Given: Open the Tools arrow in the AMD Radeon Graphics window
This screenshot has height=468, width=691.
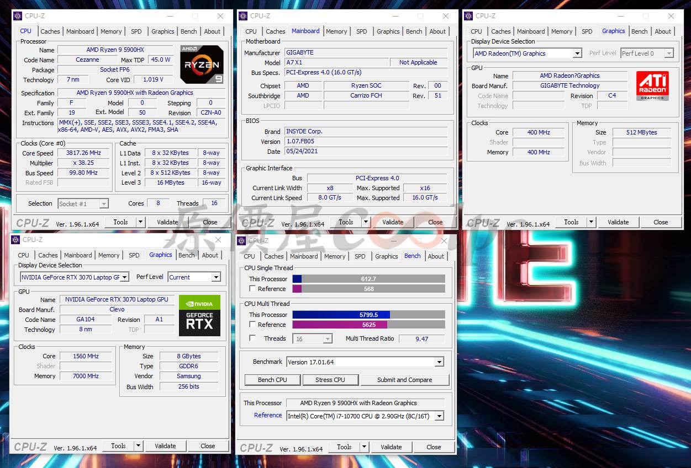Looking at the screenshot, I should tap(591, 222).
